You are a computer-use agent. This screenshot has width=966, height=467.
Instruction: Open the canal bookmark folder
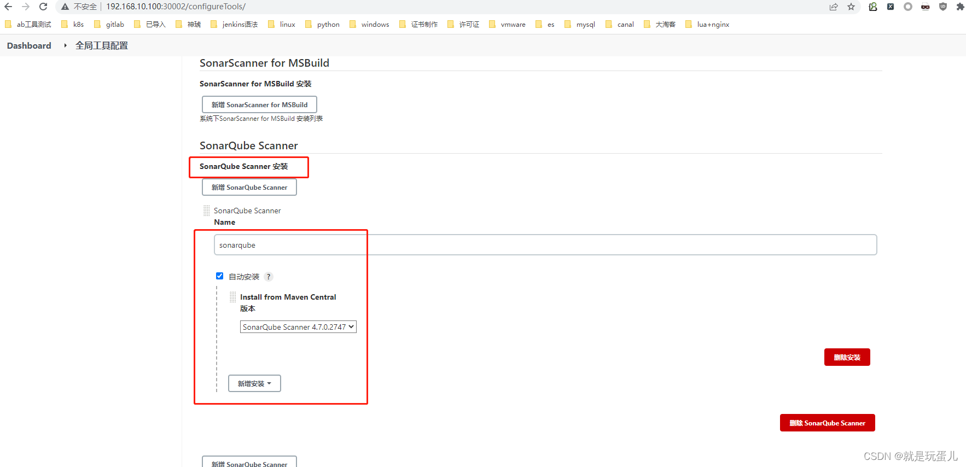620,24
